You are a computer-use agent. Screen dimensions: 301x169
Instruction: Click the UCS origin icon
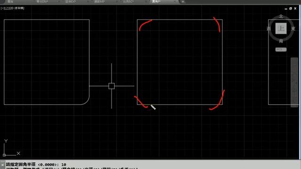(4, 155)
